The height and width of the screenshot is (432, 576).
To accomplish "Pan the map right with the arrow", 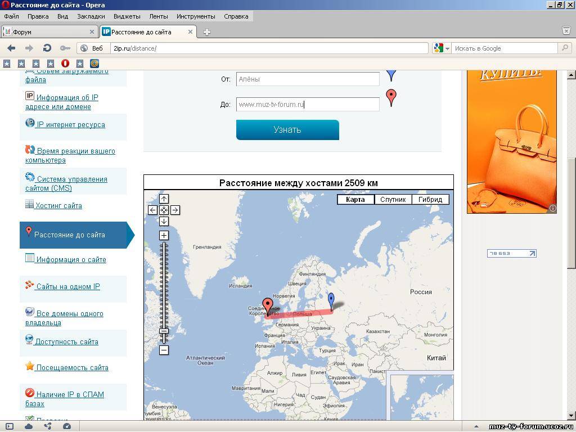I will 175,210.
